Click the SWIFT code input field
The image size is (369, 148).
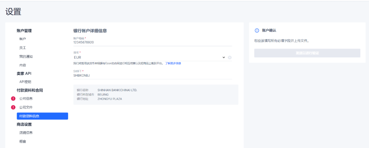point(152,76)
